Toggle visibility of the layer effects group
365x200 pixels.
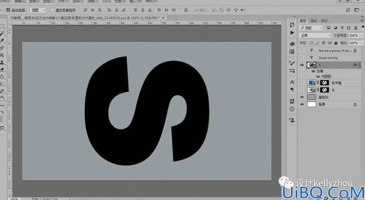[x=313, y=72]
